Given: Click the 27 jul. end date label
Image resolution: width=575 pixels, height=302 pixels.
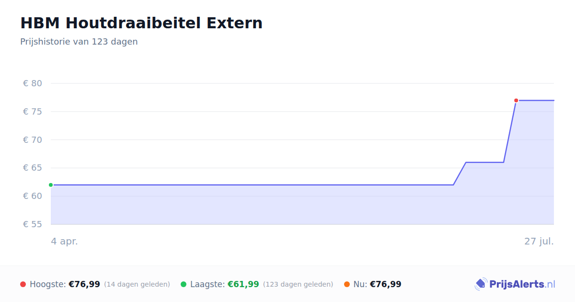Looking at the screenshot, I should point(539,242).
